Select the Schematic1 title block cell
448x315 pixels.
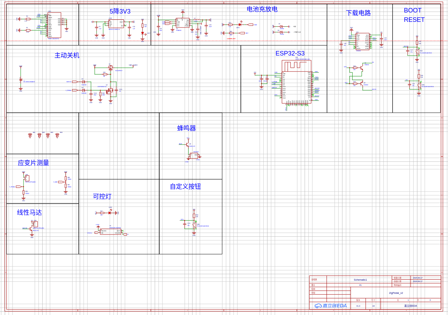coord(360,280)
